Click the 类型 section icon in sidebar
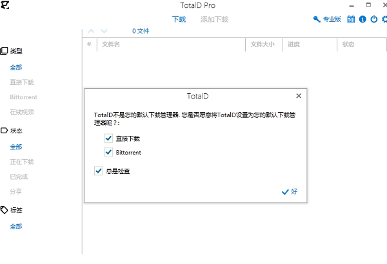The width and height of the screenshot is (387, 264). tap(5, 51)
